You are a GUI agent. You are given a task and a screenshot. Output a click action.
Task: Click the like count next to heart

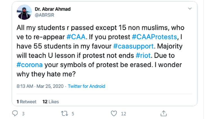[x=123, y=114]
